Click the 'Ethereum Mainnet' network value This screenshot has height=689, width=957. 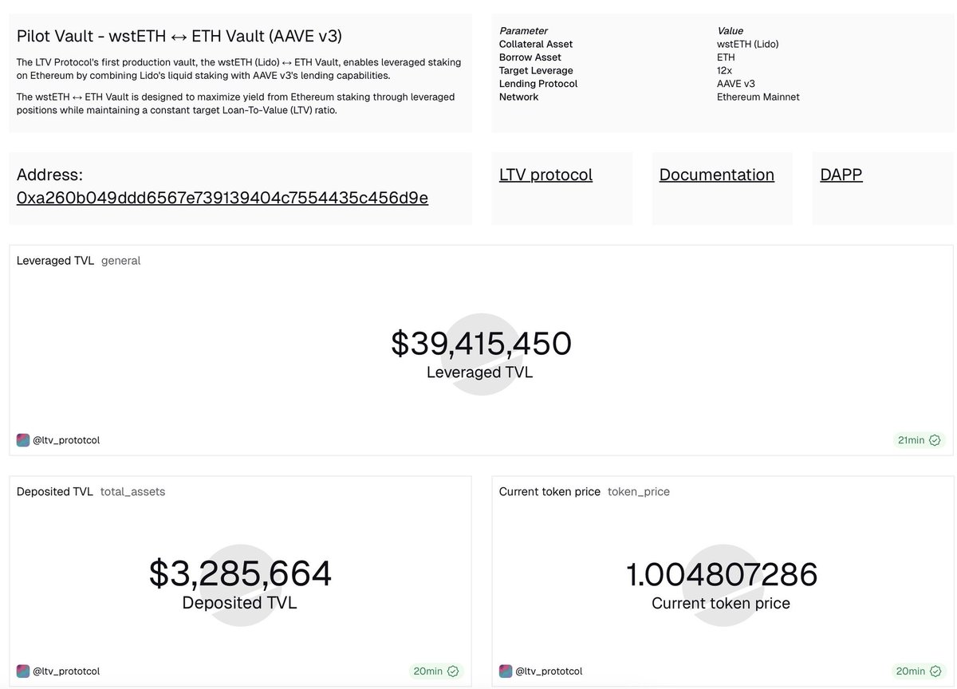tap(758, 97)
